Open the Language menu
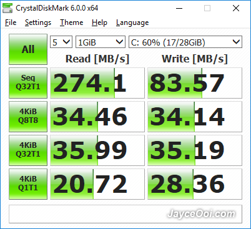Screen dimensions: 251x229 pyautogui.click(x=132, y=22)
